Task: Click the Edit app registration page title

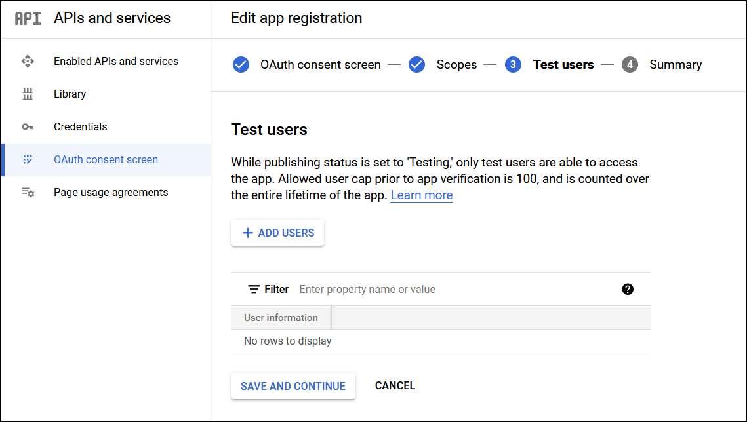Action: [x=296, y=18]
